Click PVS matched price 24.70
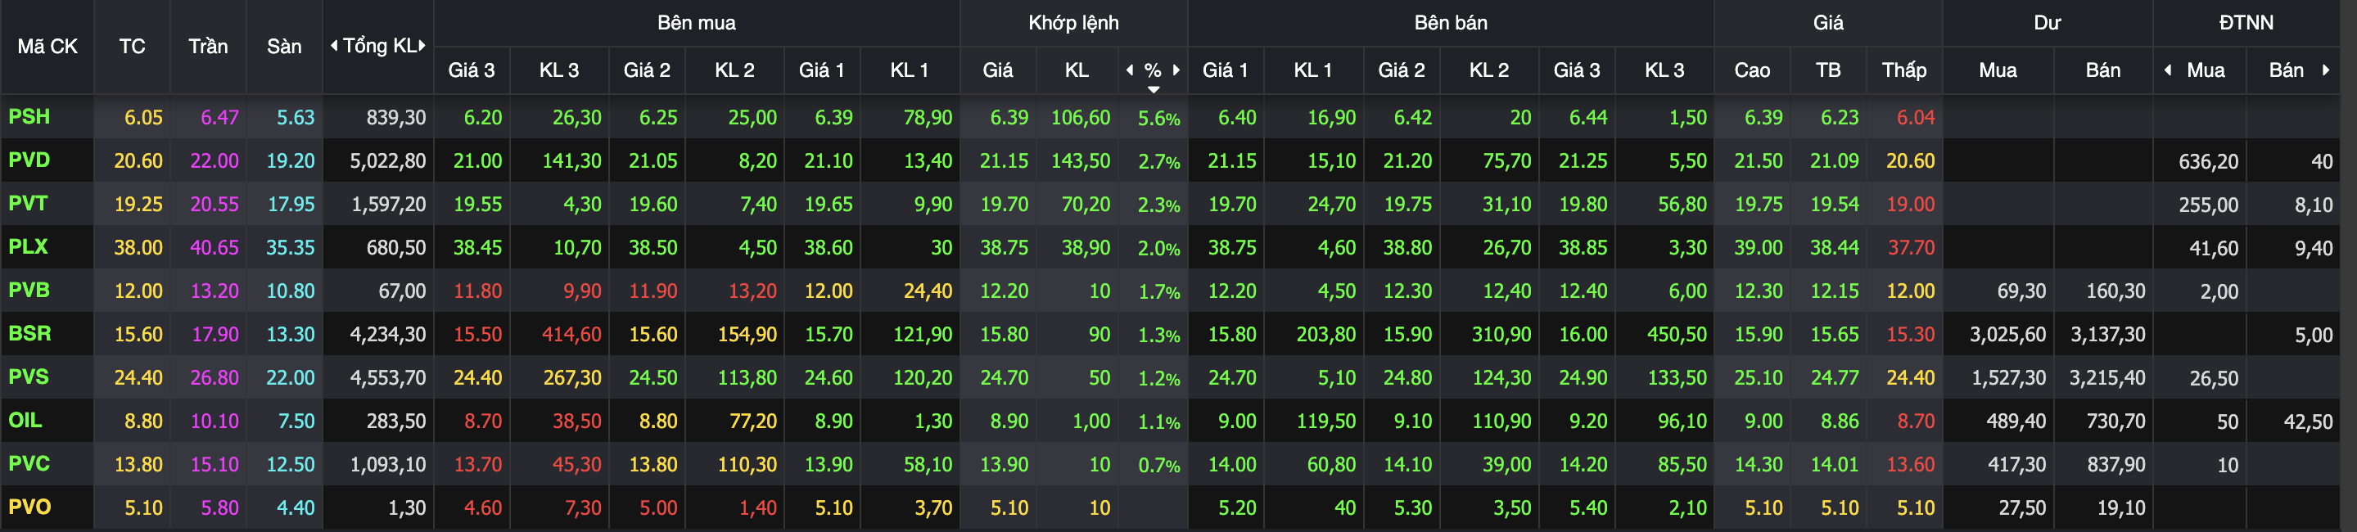Screen dimensions: 2357x532 tap(1005, 377)
